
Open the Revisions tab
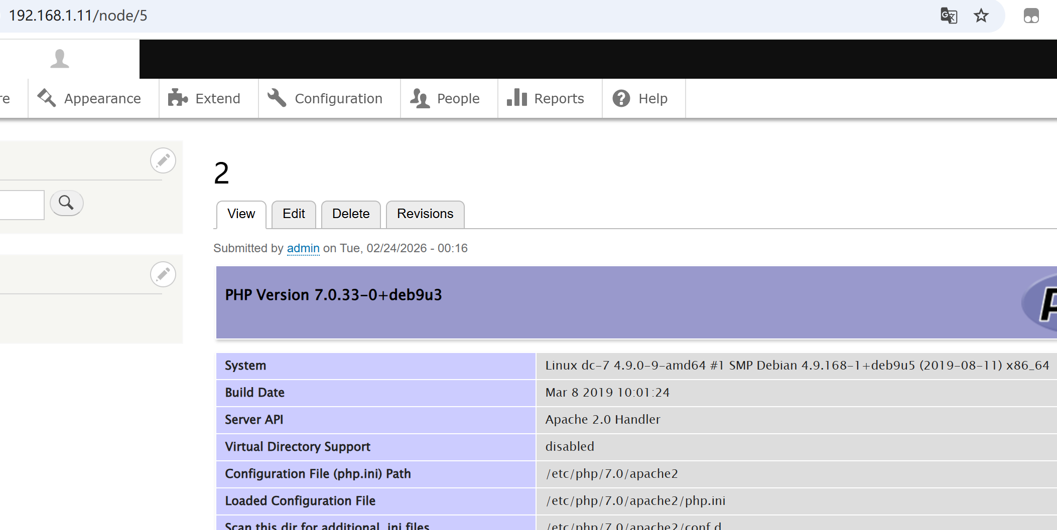tap(425, 214)
